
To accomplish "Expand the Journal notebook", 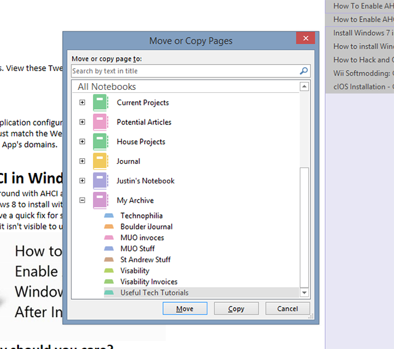I will [82, 161].
